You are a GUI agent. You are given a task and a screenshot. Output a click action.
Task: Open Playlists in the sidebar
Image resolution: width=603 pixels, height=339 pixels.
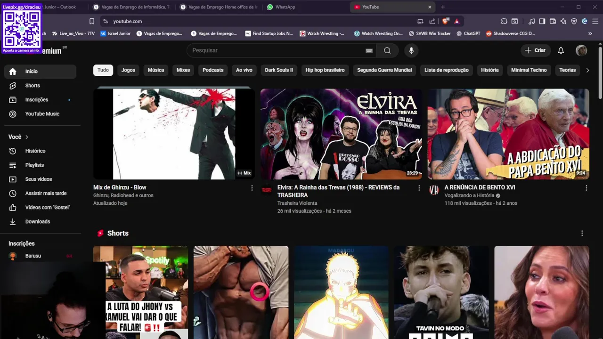pos(41,165)
